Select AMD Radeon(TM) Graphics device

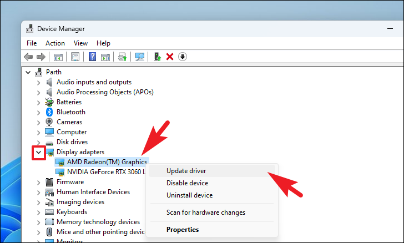click(x=107, y=162)
